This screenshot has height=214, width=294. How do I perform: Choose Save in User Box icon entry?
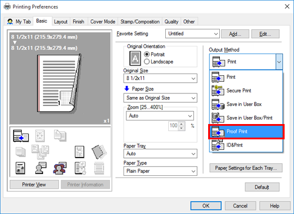pyautogui.click(x=218, y=104)
